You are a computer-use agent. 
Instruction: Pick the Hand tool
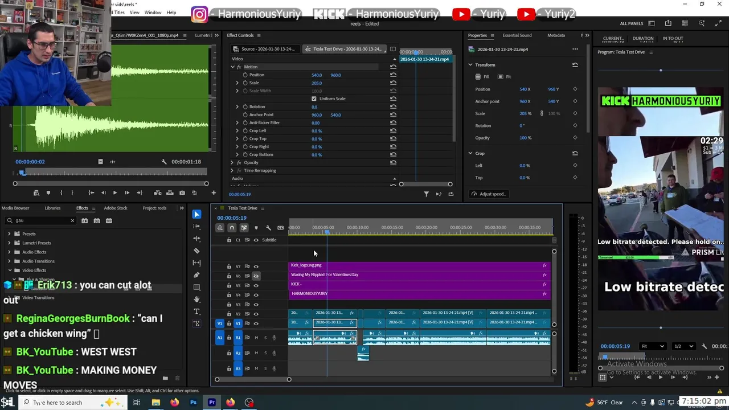(196, 299)
